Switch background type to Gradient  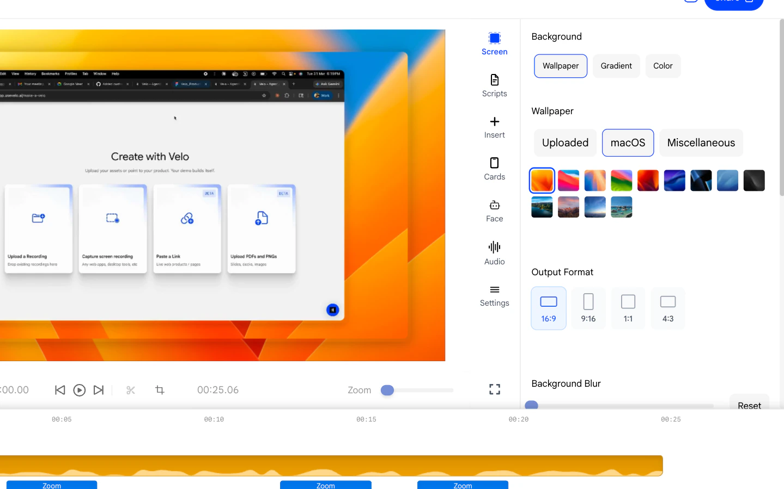tap(616, 66)
